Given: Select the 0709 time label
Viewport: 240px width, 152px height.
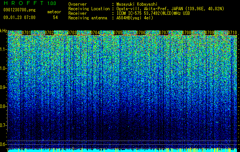Looking at the screenshot, I should coord(209,33).
